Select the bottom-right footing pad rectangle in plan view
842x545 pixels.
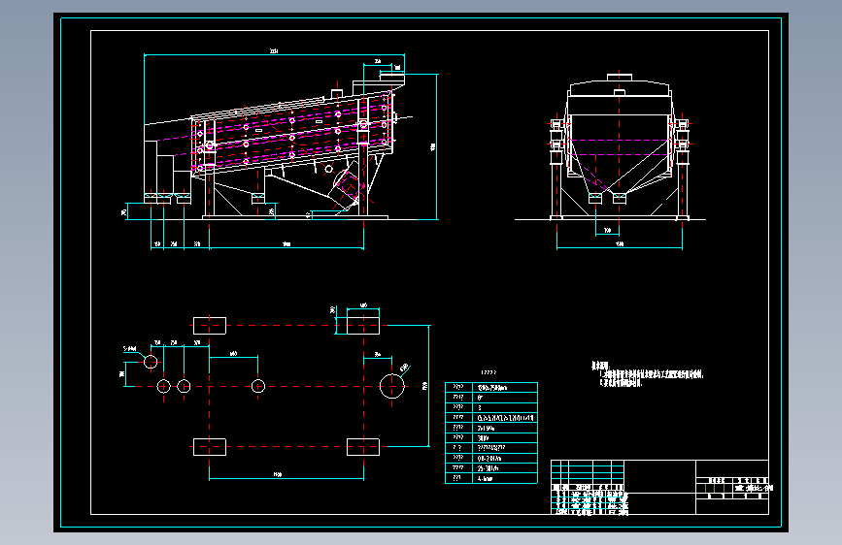(363, 447)
